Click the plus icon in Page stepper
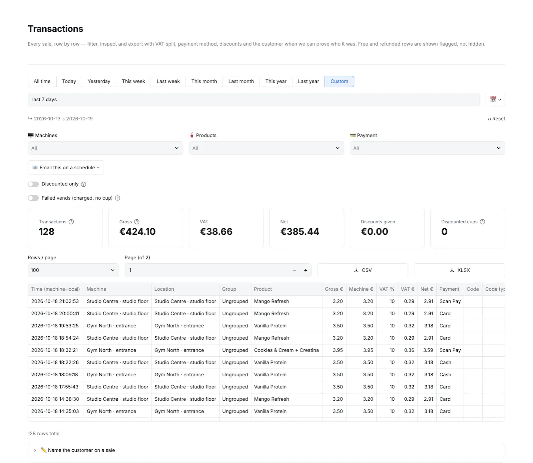Screen dimensions: 533x463 pyautogui.click(x=305, y=270)
